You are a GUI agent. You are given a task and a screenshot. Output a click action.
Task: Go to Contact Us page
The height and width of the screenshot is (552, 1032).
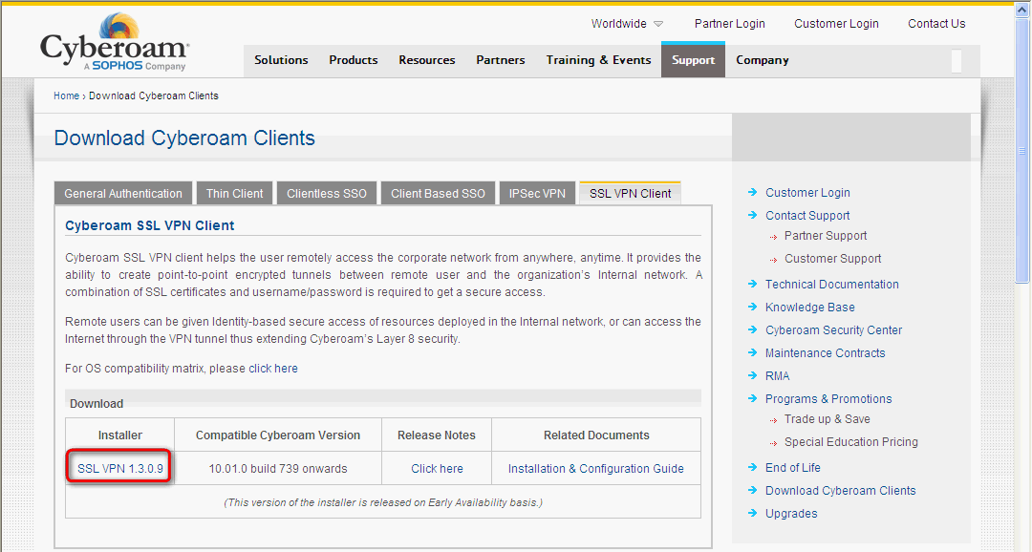(x=935, y=24)
